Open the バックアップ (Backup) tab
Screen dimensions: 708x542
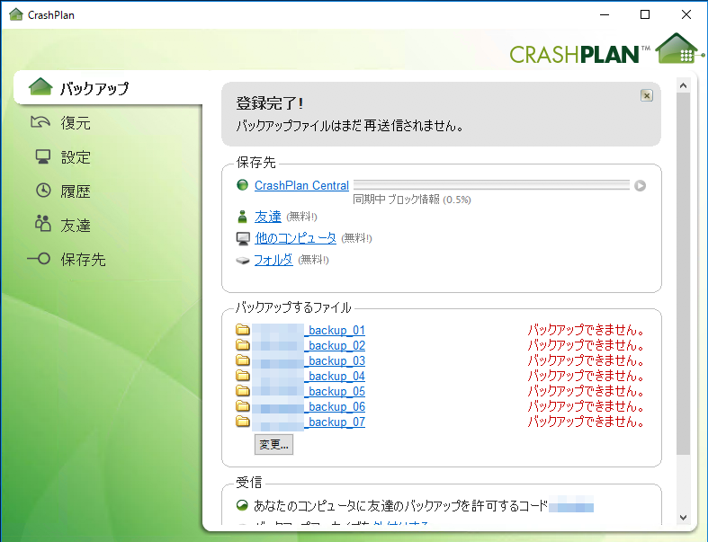pyautogui.click(x=108, y=87)
